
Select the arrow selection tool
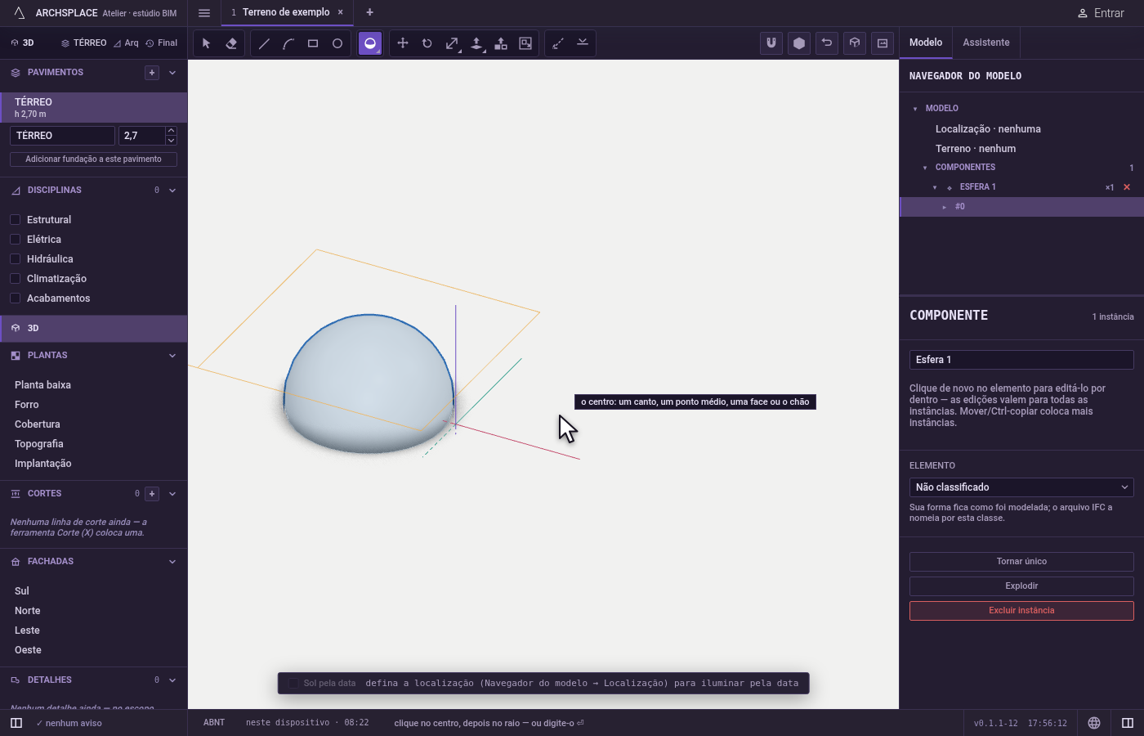click(207, 43)
